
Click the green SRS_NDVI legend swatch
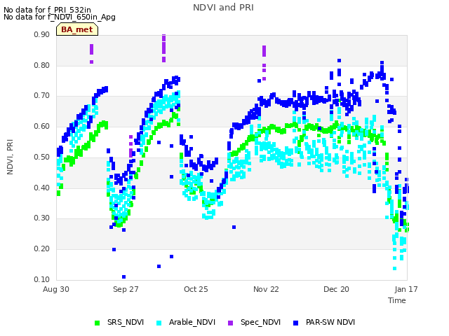pos(97,323)
